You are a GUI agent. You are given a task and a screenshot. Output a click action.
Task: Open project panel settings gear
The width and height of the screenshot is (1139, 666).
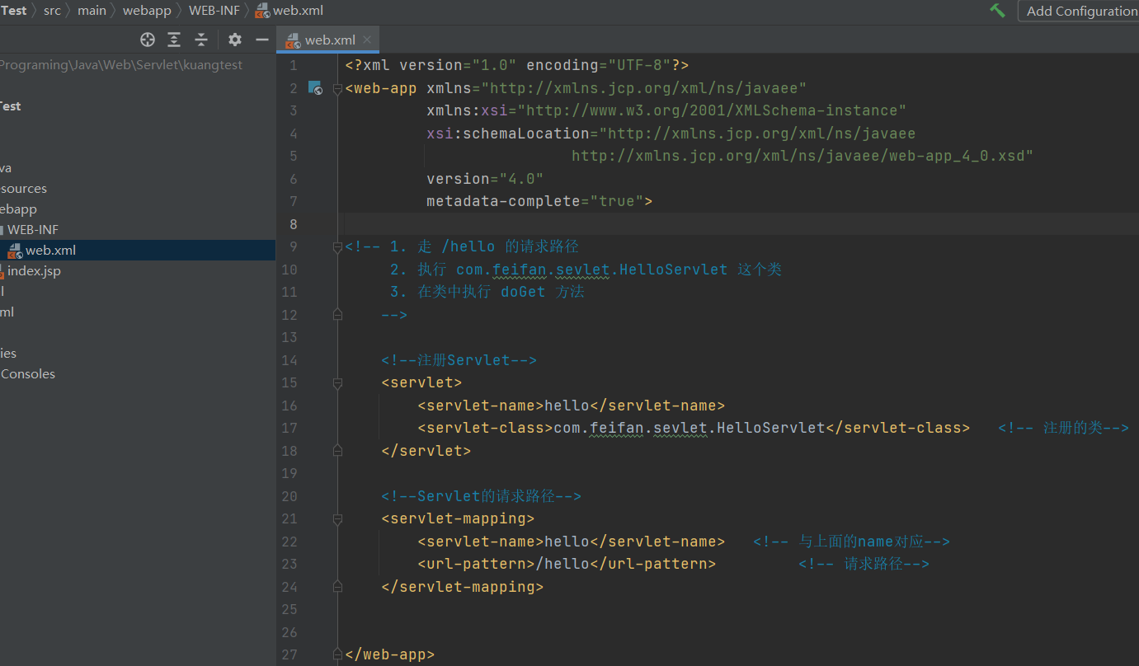(235, 40)
